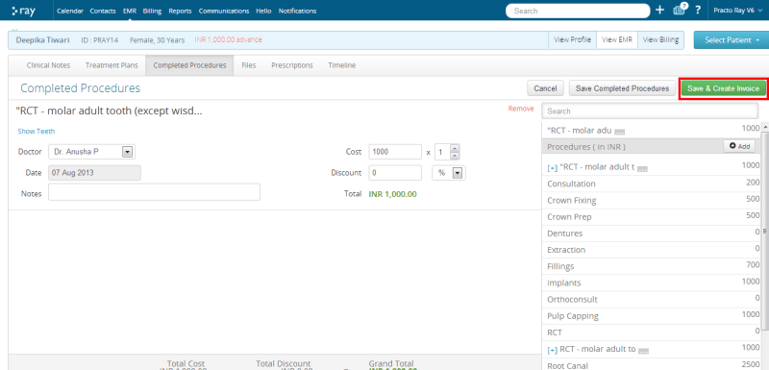Select Crown Fixing procedure row
769x370 pixels.
click(652, 201)
